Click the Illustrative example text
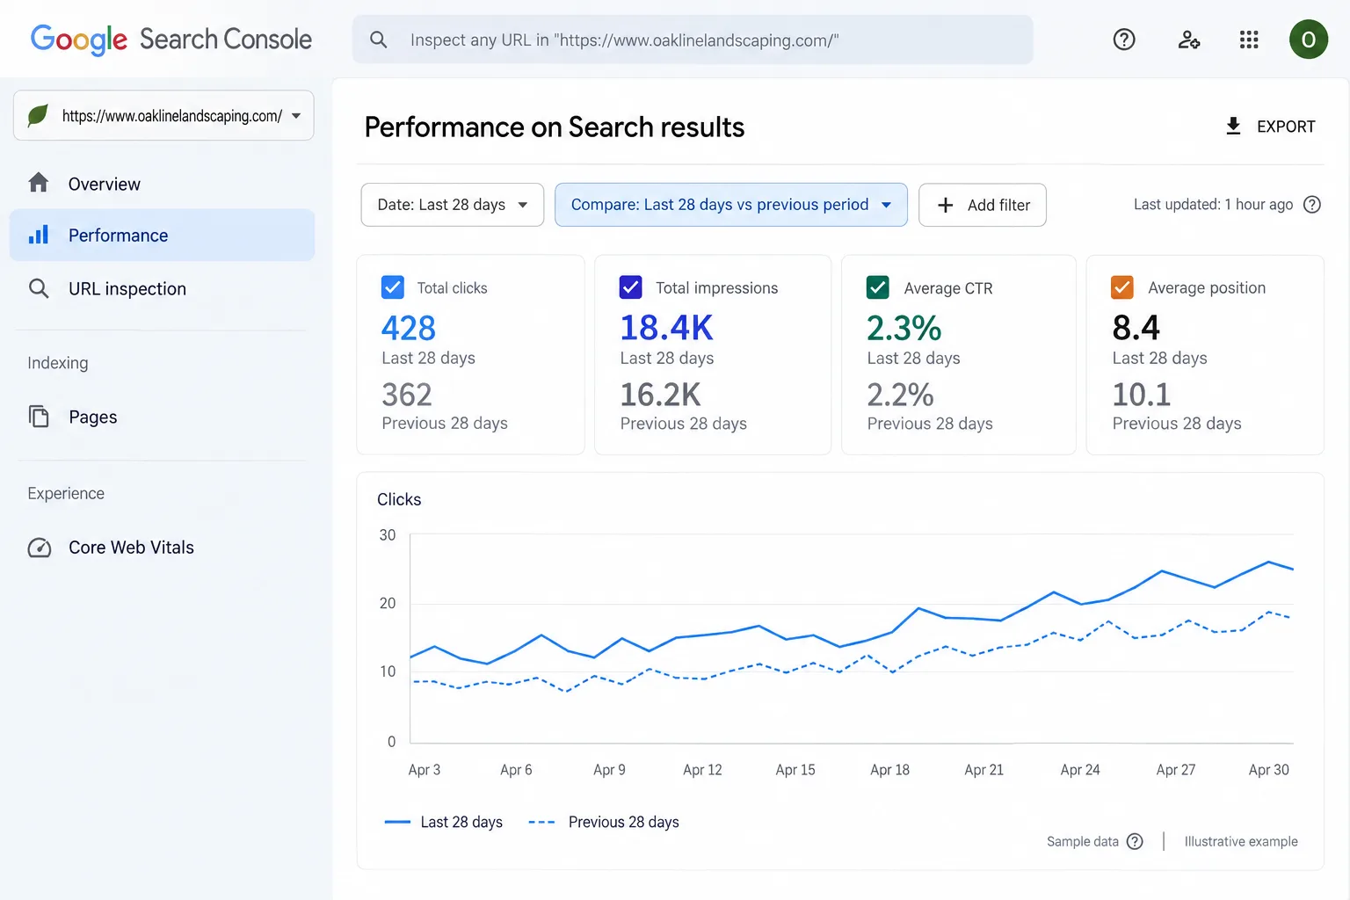 (x=1241, y=841)
